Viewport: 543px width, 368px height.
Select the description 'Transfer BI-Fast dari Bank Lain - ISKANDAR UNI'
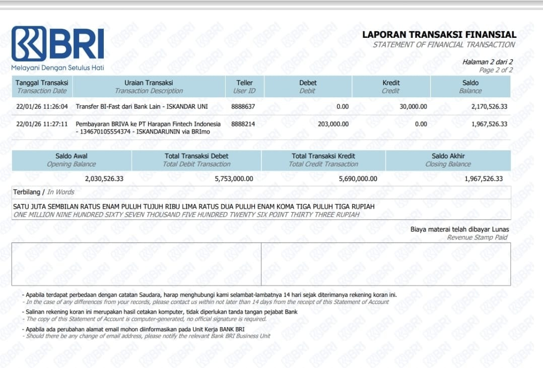pos(142,107)
